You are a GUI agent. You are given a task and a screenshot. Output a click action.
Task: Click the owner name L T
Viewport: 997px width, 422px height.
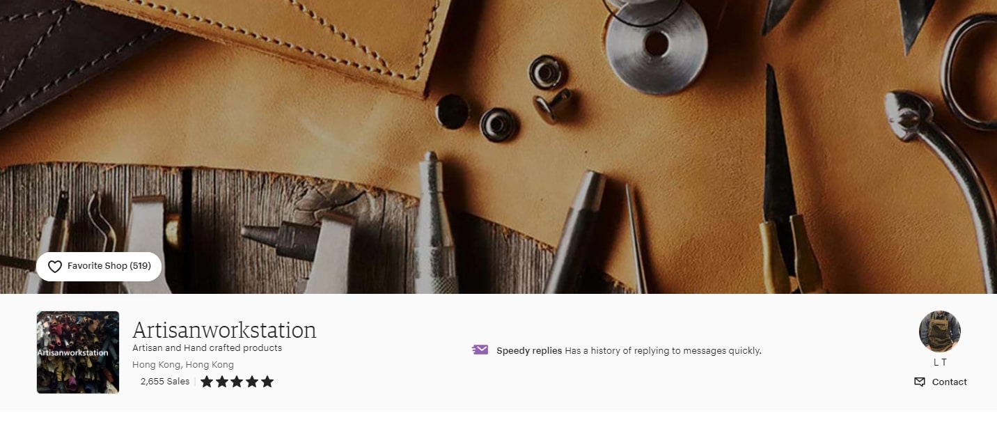point(940,362)
